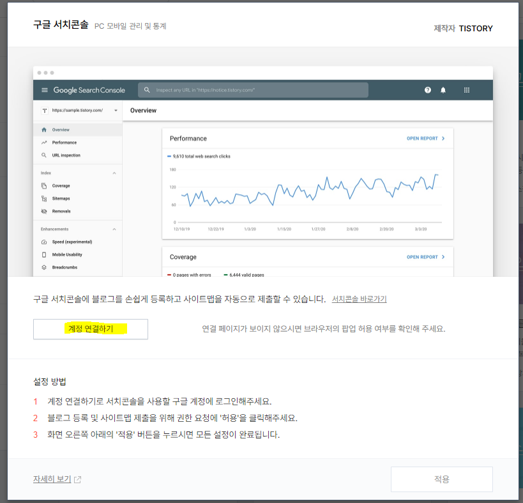523x503 pixels.
Task: Click the Sitemaps tree icon
Action: point(44,199)
